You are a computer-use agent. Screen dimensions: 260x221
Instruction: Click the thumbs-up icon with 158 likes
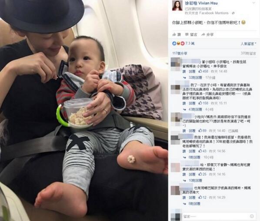tap(200, 103)
